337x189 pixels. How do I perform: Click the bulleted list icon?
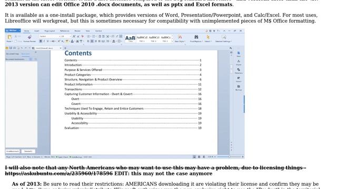88,36
